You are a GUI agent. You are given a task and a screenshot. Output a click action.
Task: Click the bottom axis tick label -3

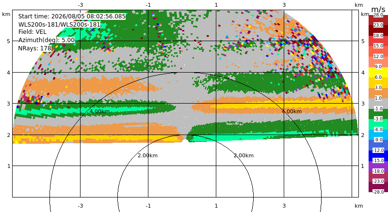(x=80, y=206)
